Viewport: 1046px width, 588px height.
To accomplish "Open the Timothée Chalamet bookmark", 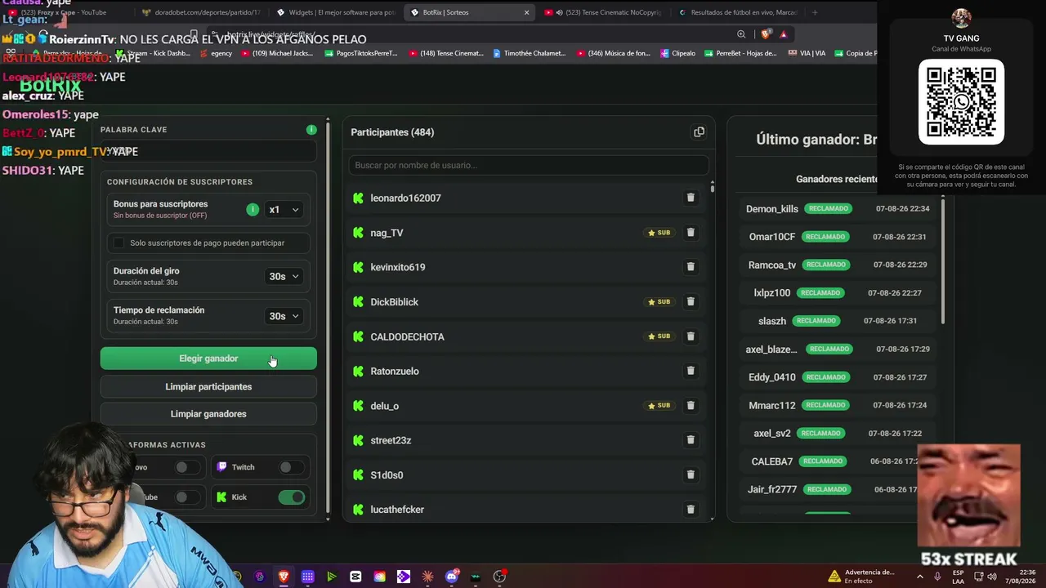I will pos(528,53).
